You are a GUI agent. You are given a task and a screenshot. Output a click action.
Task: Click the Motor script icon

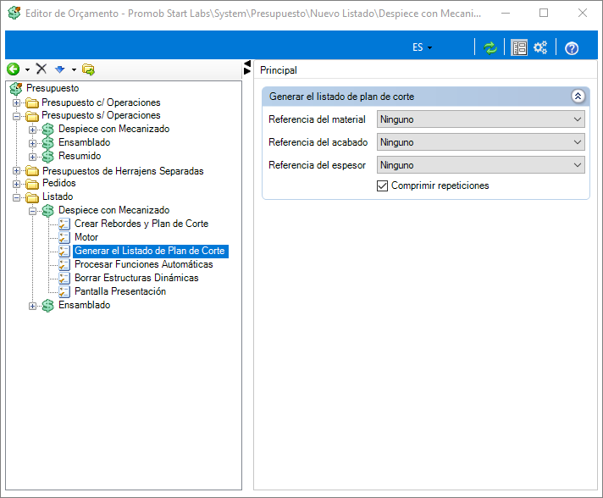coord(64,238)
